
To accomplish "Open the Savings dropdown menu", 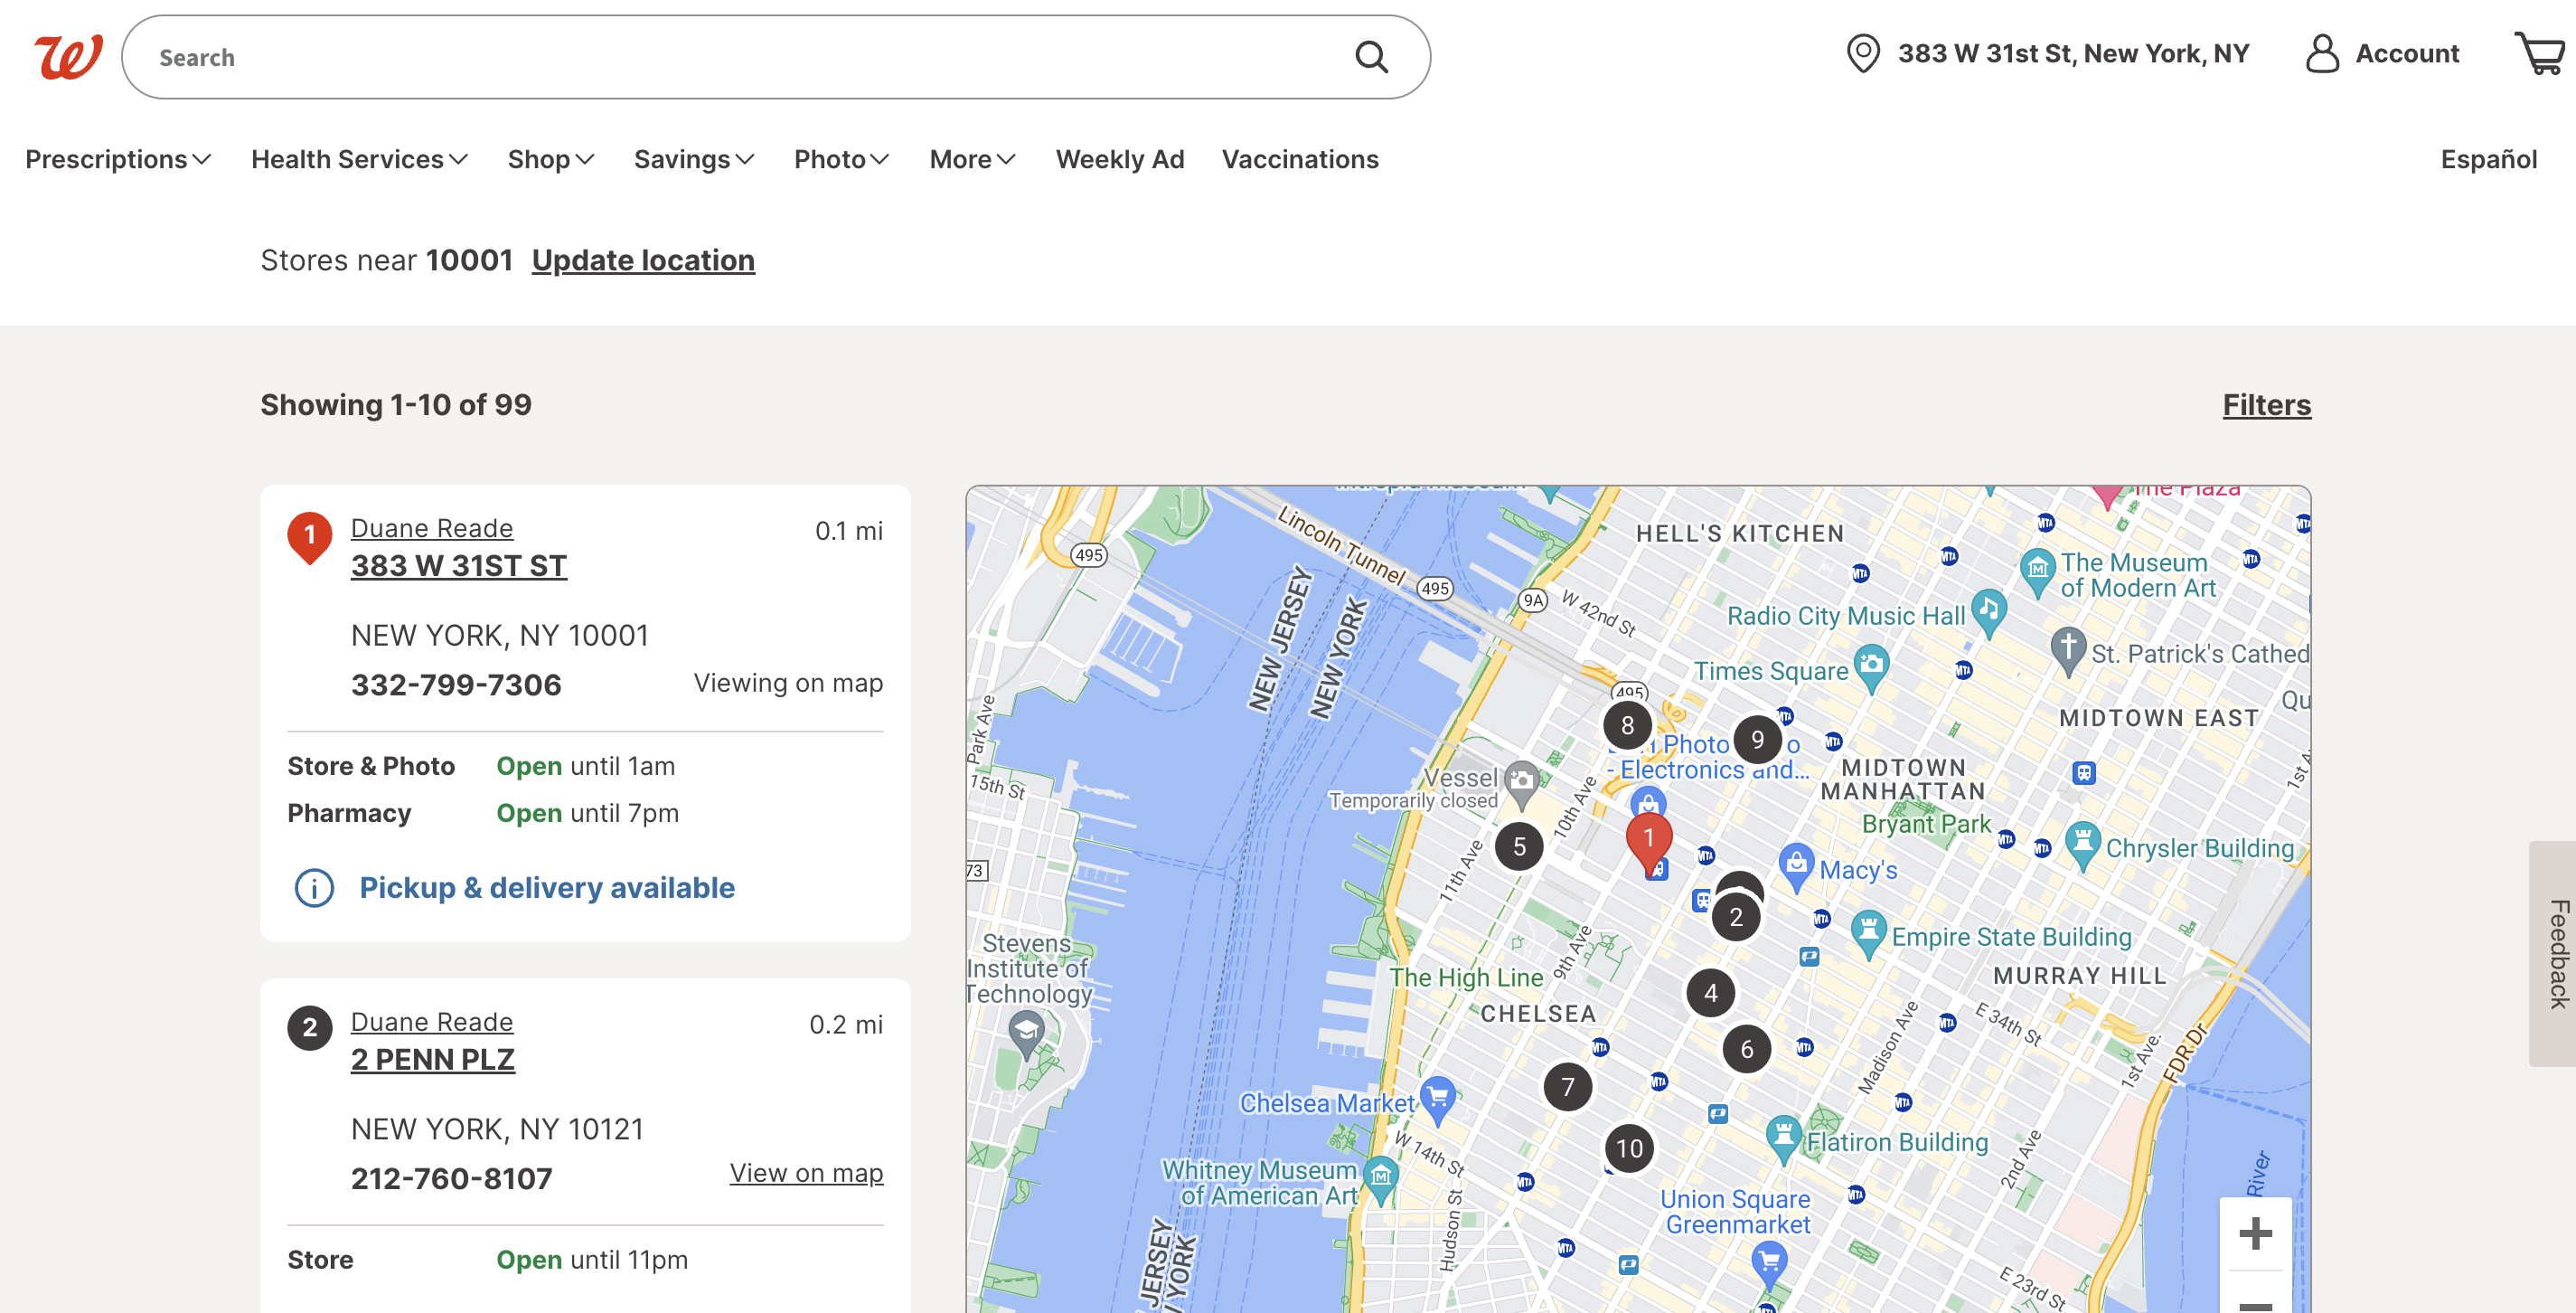I will pos(694,159).
